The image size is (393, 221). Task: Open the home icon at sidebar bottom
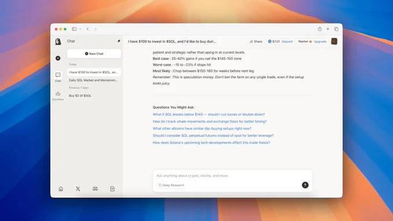(x=61, y=189)
